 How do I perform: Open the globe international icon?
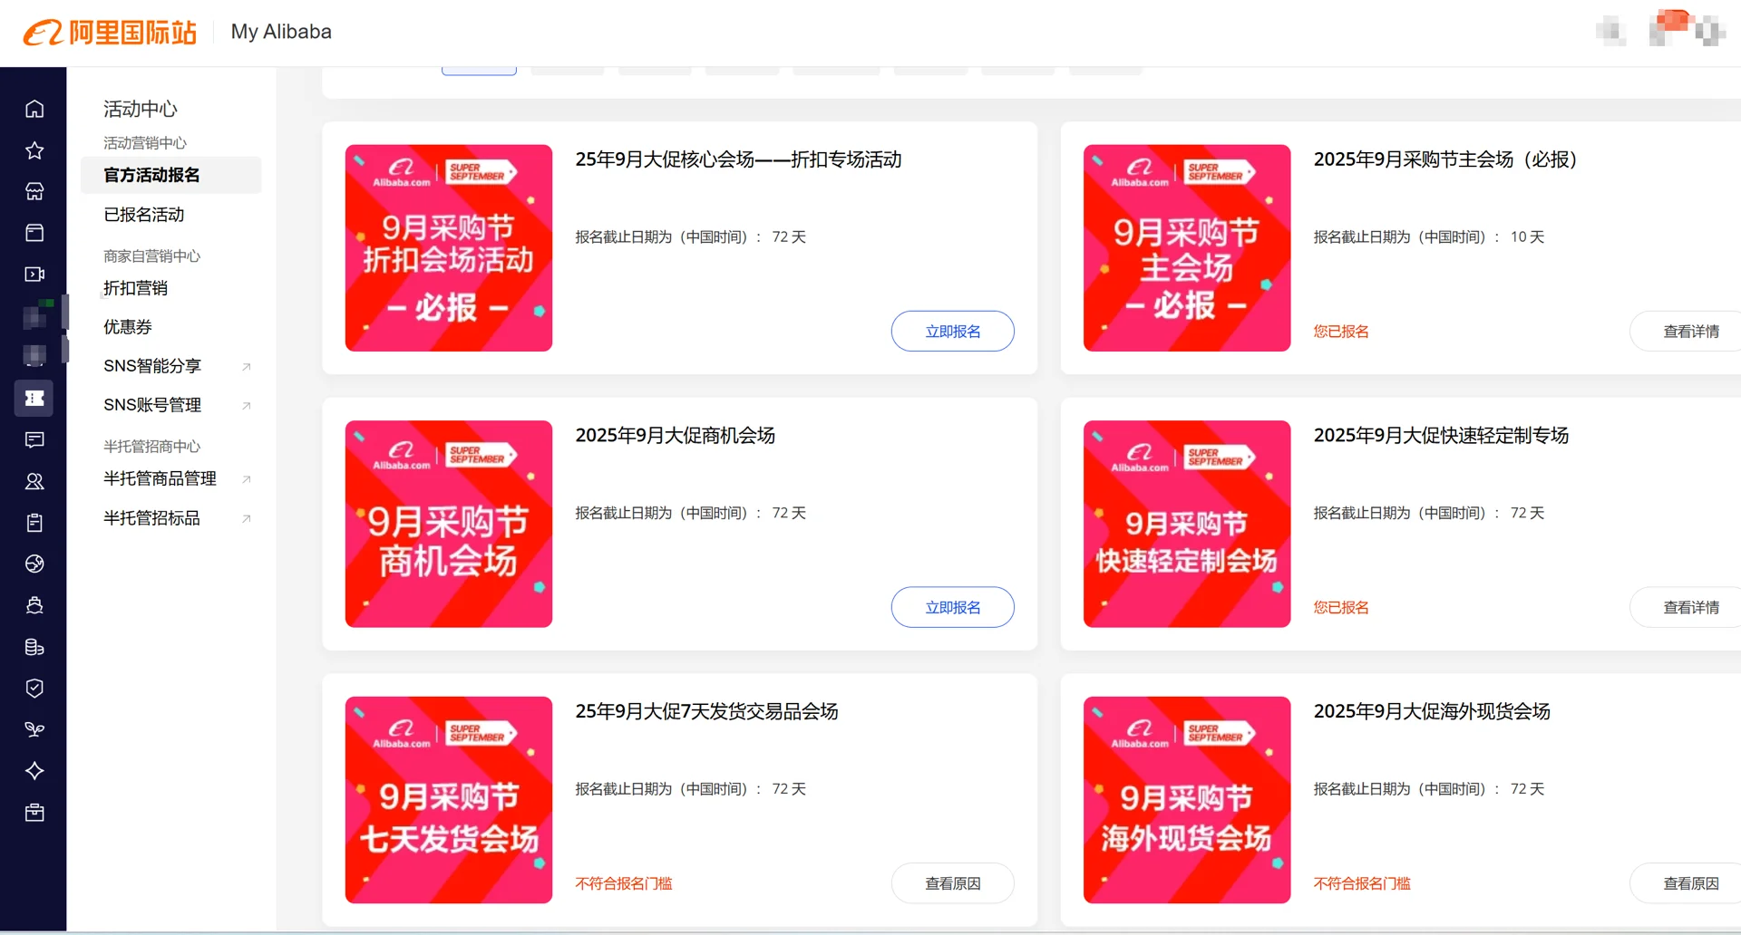tap(34, 564)
